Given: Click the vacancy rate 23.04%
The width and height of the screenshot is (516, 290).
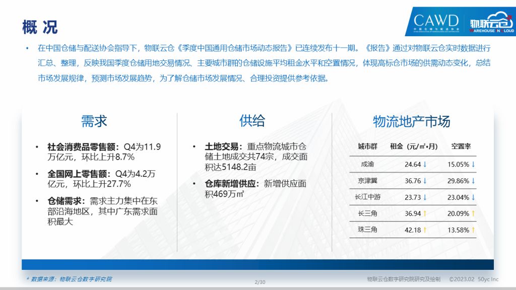Looking at the screenshot, I should (x=458, y=197).
